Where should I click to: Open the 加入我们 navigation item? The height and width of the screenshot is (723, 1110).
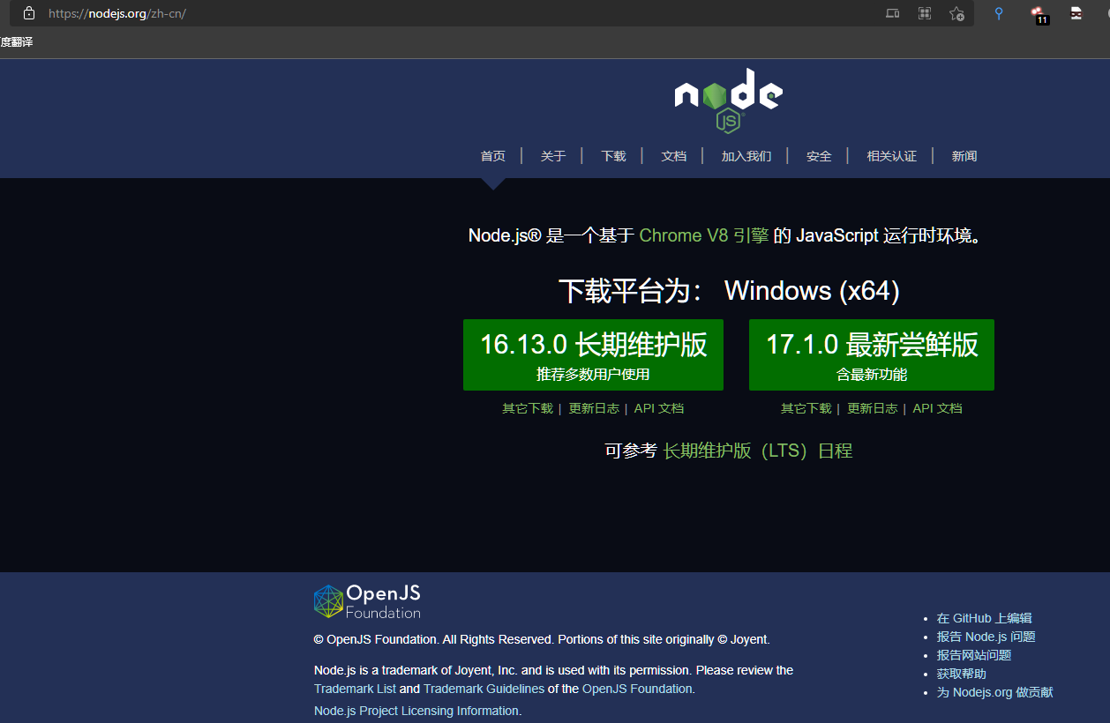[x=746, y=156]
